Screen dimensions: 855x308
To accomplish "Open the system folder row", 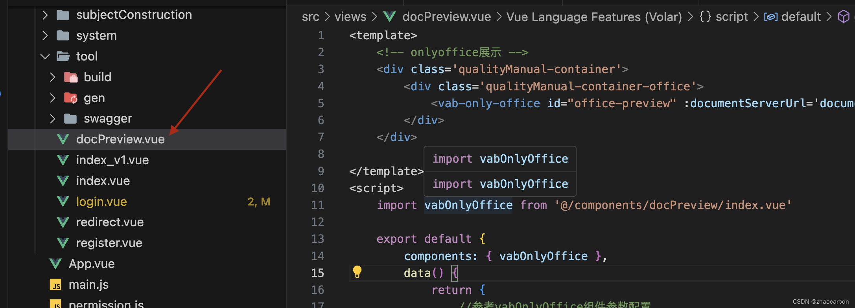I will coord(147,36).
